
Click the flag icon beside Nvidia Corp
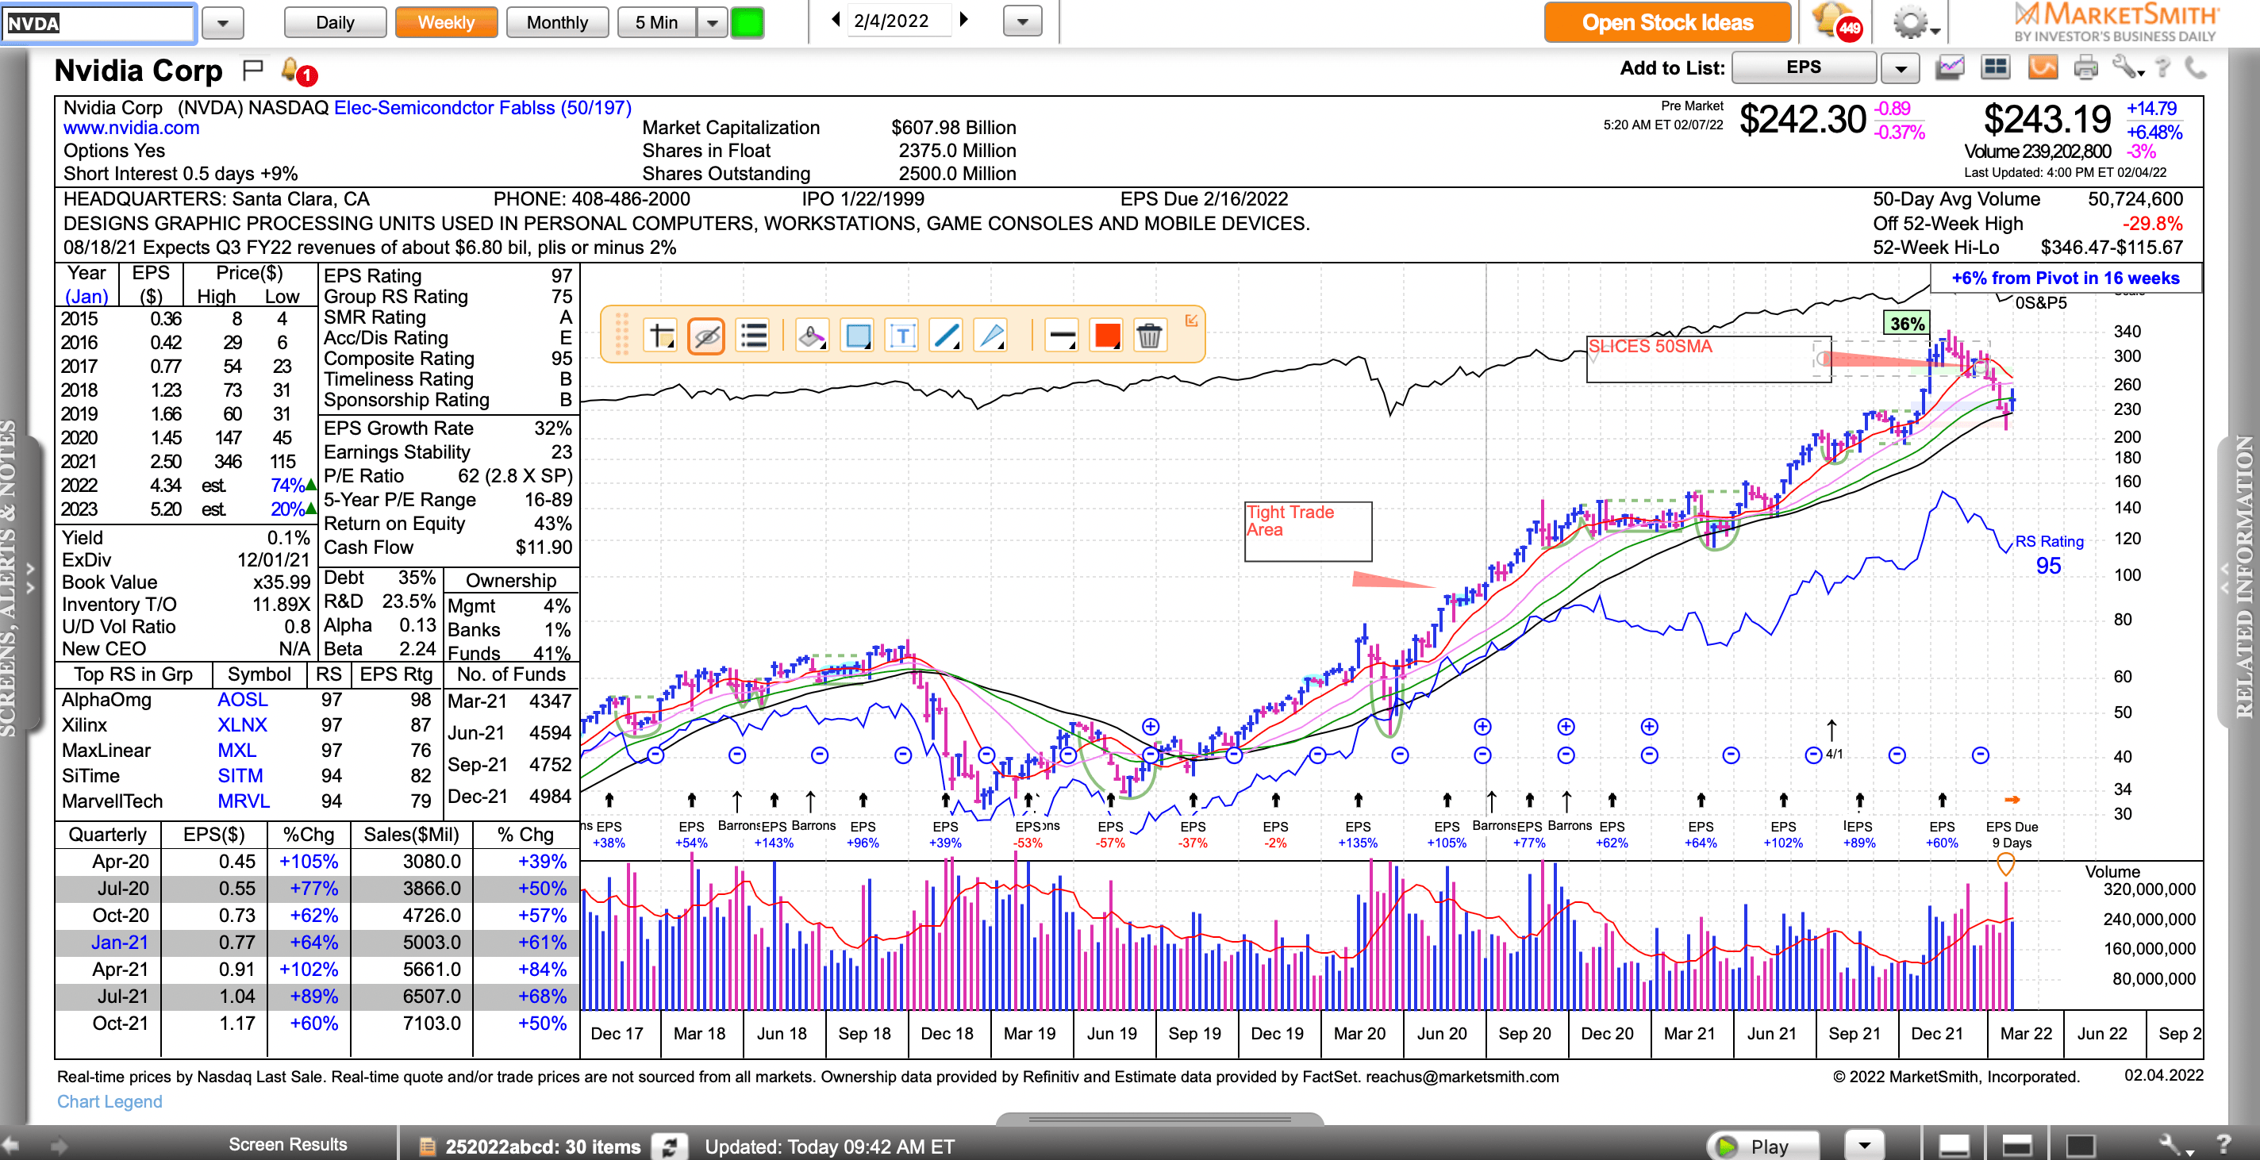(252, 69)
